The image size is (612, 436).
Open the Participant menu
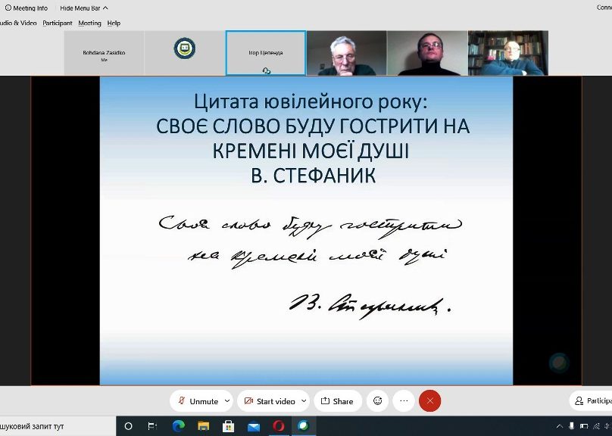click(x=58, y=23)
